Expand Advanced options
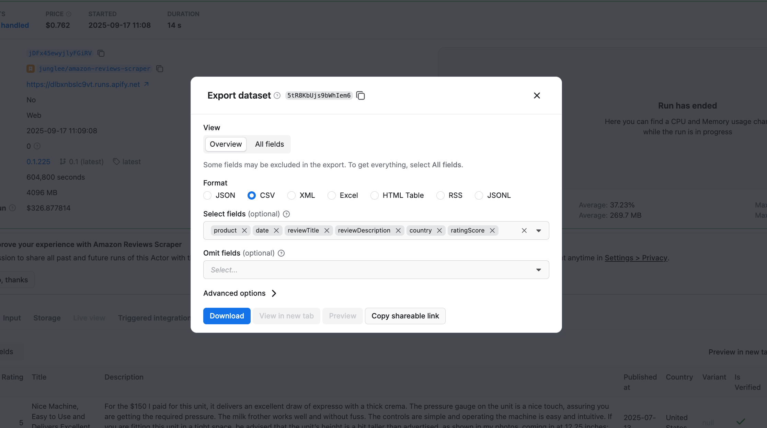This screenshot has height=428, width=767. (x=240, y=293)
